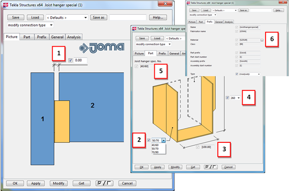Screen dimensions: 289x191
Task: Click Modify in the Picture-tab window
Action: click(x=59, y=183)
